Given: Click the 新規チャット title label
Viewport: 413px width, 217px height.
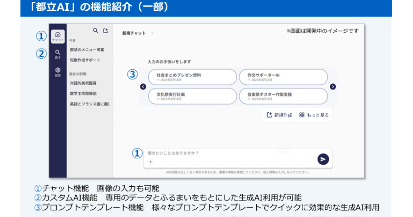Looking at the screenshot, I should tap(134, 33).
